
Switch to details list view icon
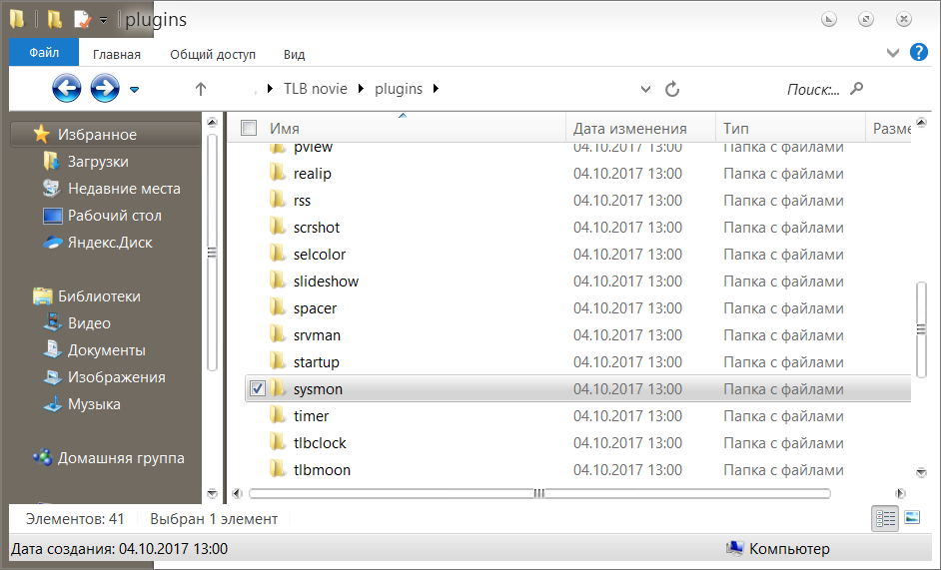pyautogui.click(x=885, y=517)
